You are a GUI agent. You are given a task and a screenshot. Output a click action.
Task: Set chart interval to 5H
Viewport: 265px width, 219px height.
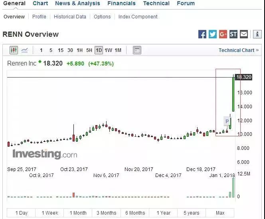pos(89,50)
